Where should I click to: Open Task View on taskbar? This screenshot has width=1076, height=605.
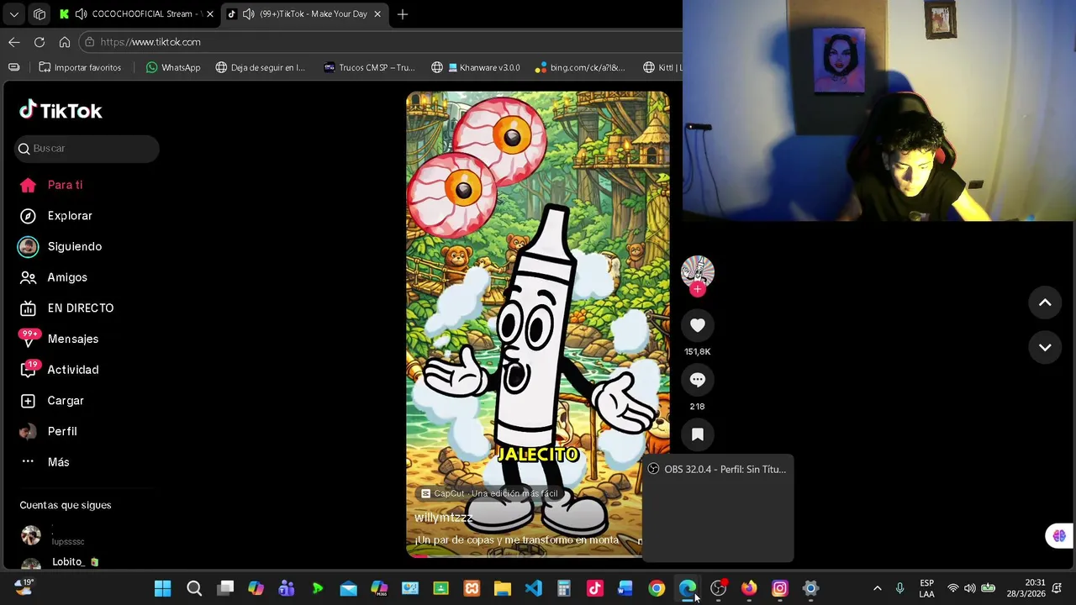[225, 589]
